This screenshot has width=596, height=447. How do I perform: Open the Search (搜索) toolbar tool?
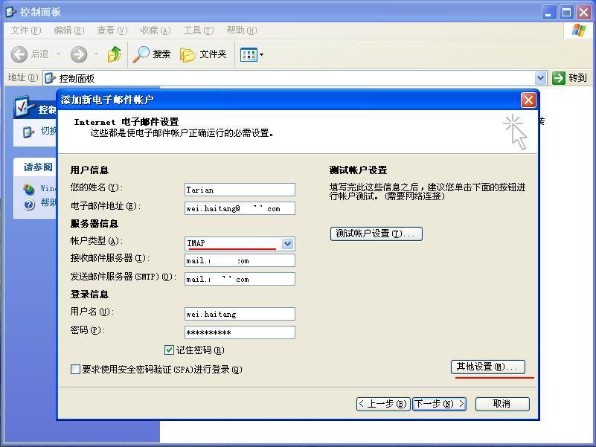(152, 54)
